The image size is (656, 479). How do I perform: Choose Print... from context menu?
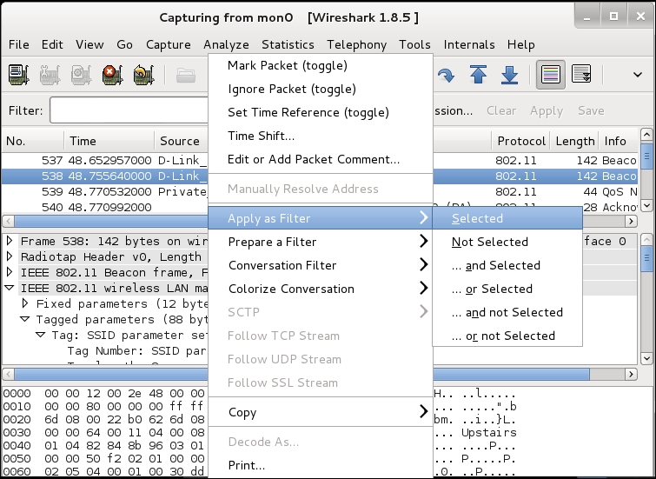point(321,465)
